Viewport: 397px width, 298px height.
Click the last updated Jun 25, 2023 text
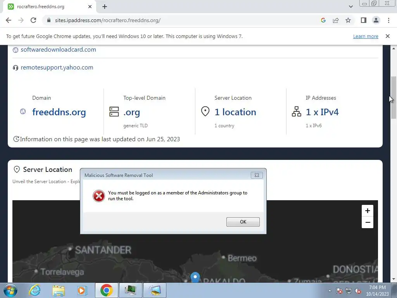[100, 139]
